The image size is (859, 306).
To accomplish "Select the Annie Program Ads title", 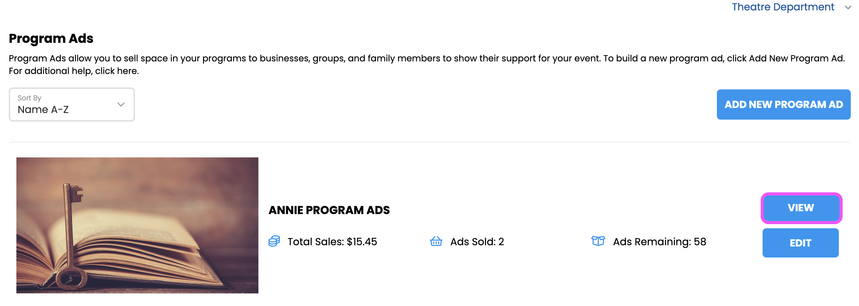I will point(329,210).
